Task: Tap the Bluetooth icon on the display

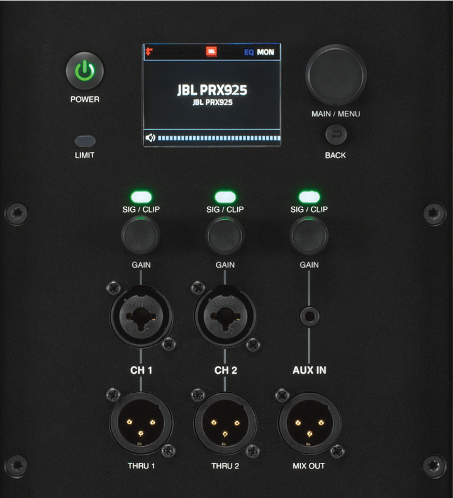Action: click(x=149, y=51)
